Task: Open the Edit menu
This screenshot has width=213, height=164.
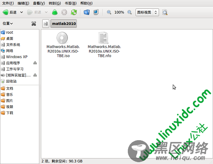Action: [24, 3]
